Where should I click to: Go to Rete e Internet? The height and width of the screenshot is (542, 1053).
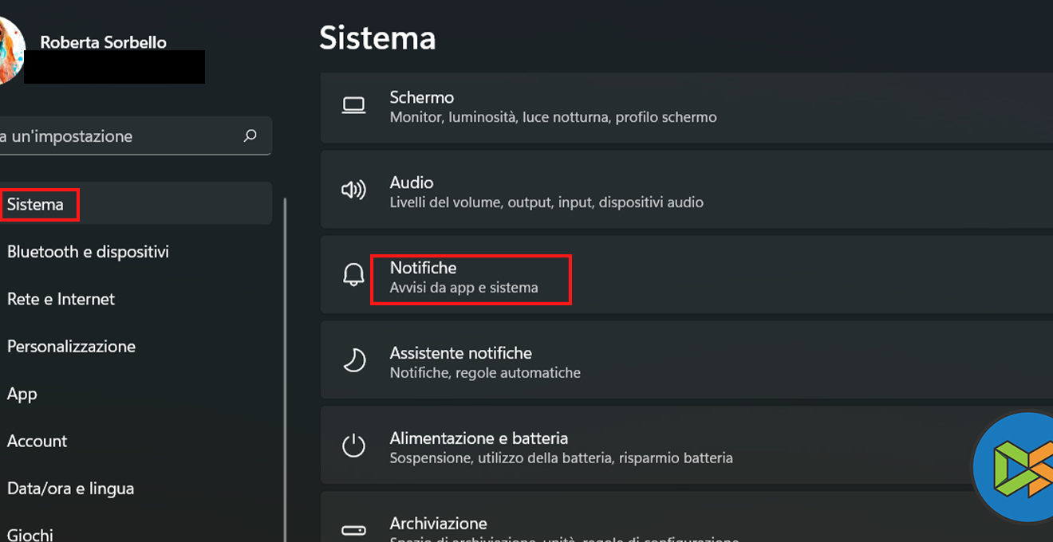(61, 299)
